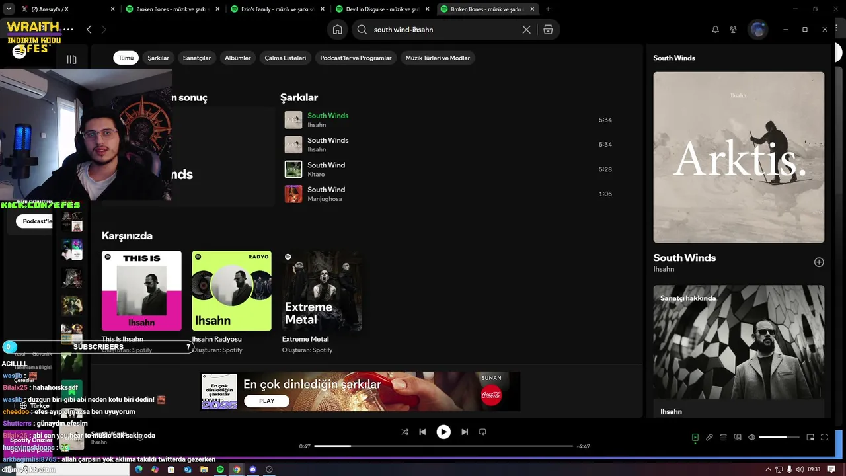Navigate forward with right arrow

(104, 30)
